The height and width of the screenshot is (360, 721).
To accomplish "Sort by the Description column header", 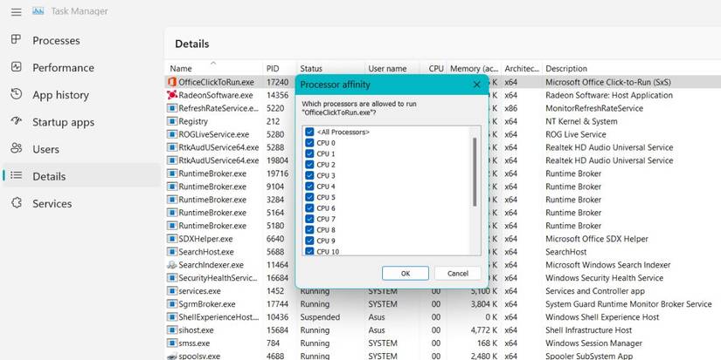I will pos(566,68).
